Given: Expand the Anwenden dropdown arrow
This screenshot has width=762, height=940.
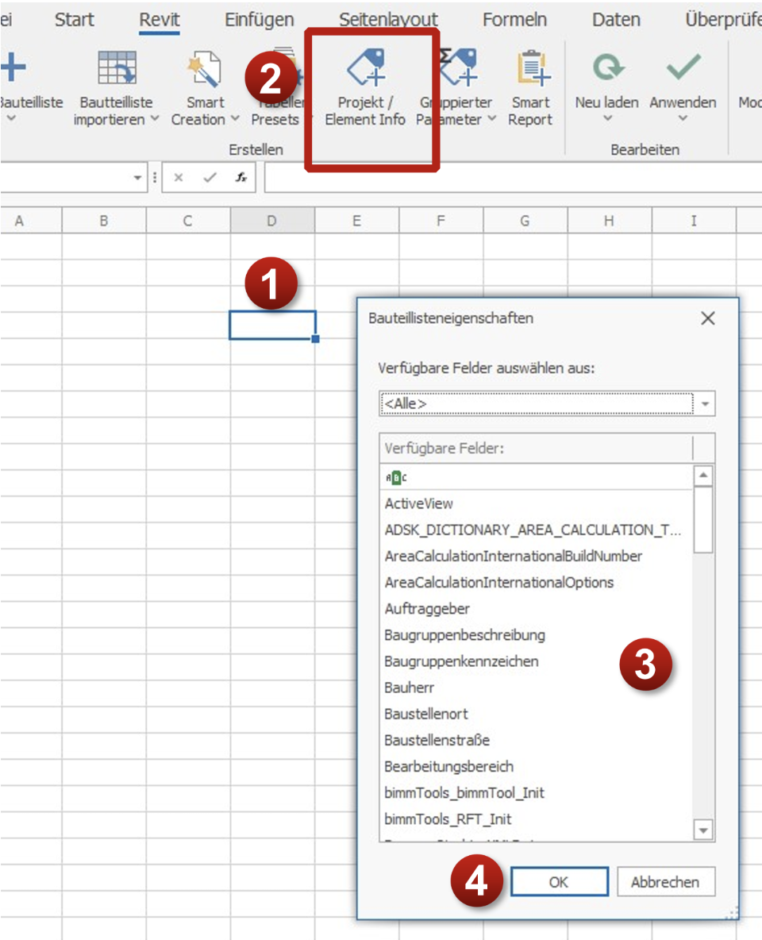Looking at the screenshot, I should [683, 118].
